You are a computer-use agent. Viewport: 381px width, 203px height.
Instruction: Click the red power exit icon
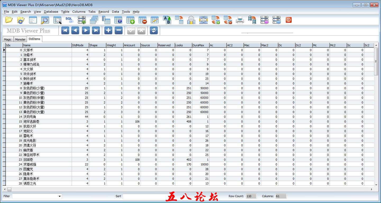(288, 20)
